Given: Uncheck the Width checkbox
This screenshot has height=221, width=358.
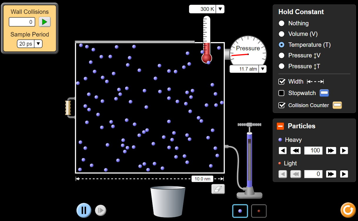Looking at the screenshot, I should pyautogui.click(x=281, y=82).
